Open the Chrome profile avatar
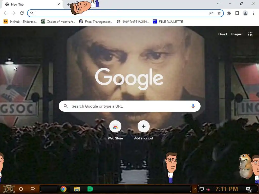Viewport: 259px width, 194px height. click(245, 13)
